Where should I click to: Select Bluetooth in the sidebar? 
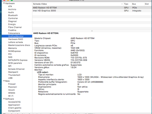[13, 15]
